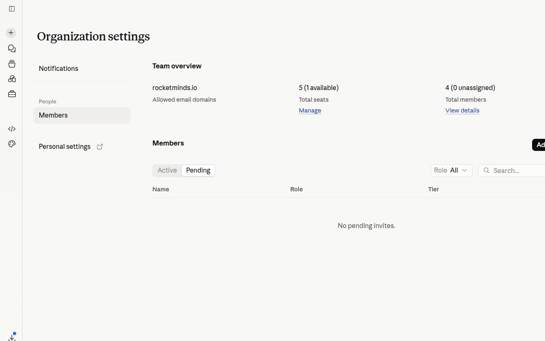This screenshot has width=545, height=341.
Task: Open the Role All filter dropdown
Action: tap(451, 170)
